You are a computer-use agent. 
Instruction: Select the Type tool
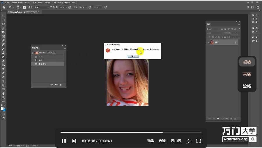point(3,81)
